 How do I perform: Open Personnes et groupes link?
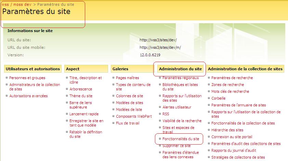(27, 78)
